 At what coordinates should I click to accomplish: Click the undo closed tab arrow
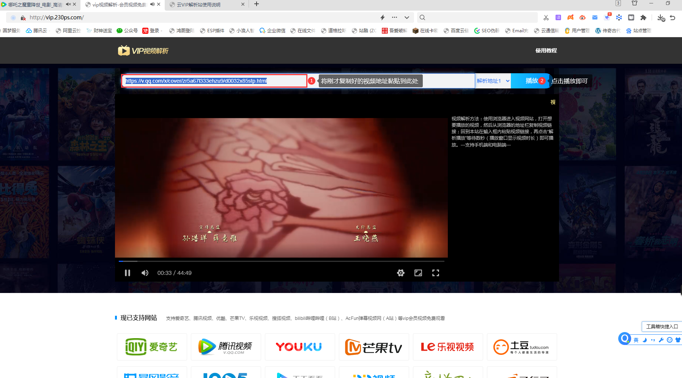click(x=673, y=17)
